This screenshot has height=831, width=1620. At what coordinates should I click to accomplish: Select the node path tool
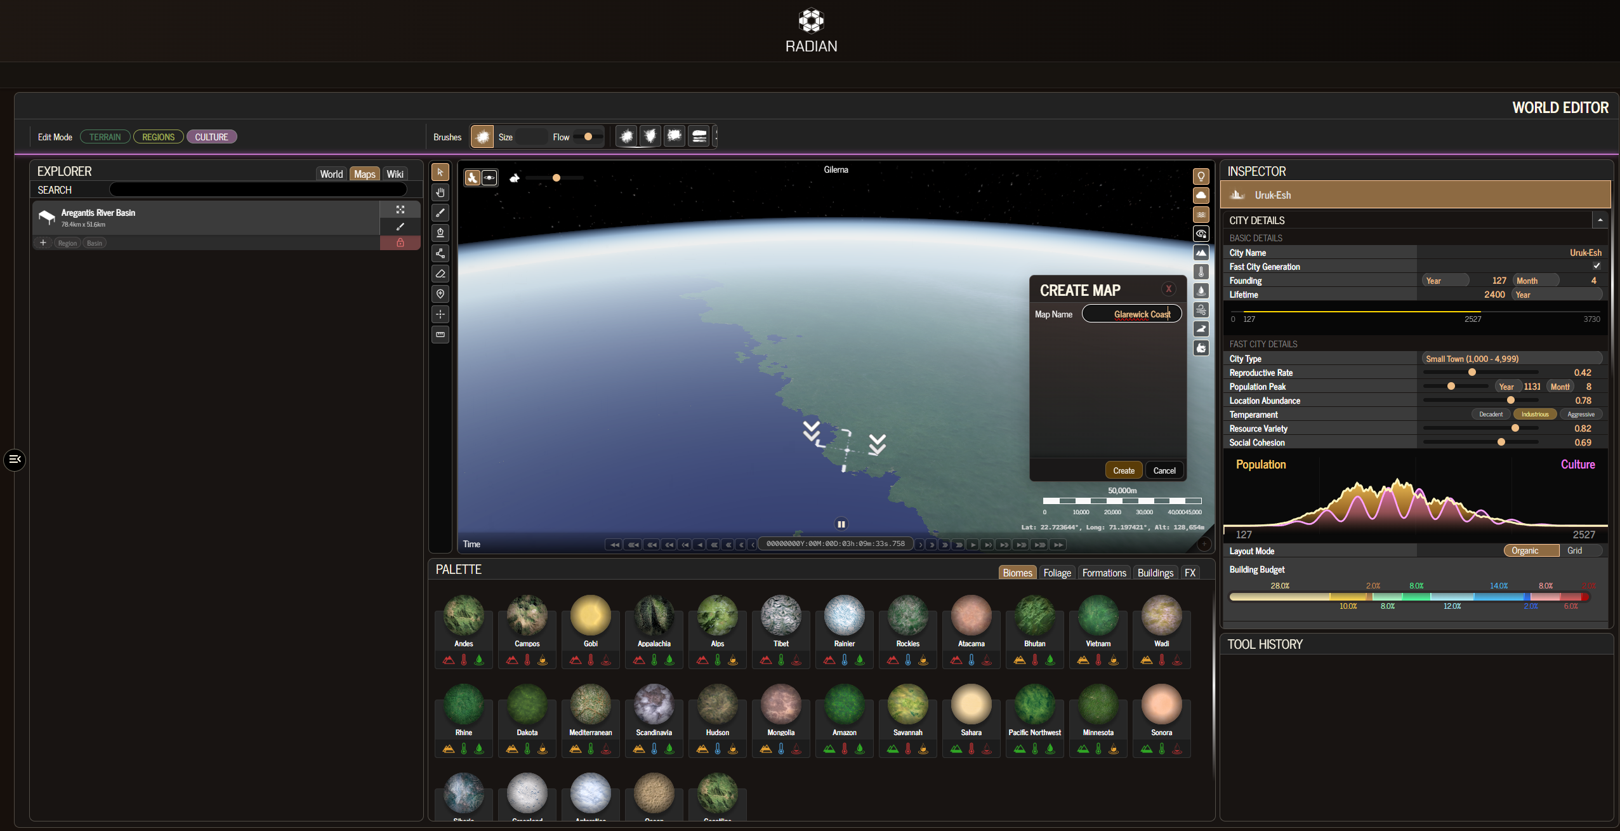pos(440,253)
